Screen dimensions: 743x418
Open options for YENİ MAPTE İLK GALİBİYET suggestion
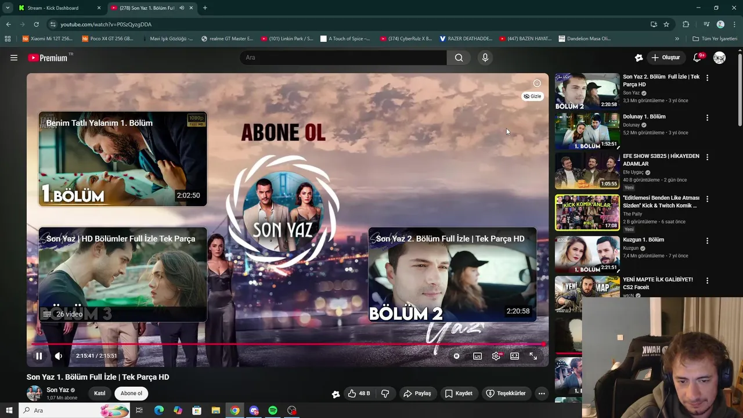[707, 280]
